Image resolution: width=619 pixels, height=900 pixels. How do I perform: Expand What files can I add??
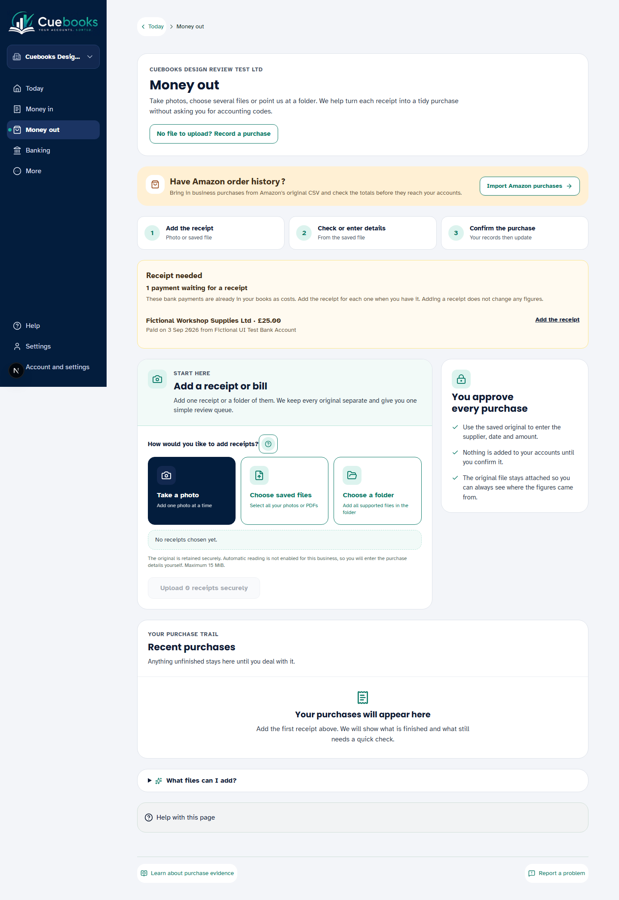tap(363, 781)
